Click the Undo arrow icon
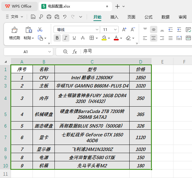192x178 pixels. click(x=65, y=17)
